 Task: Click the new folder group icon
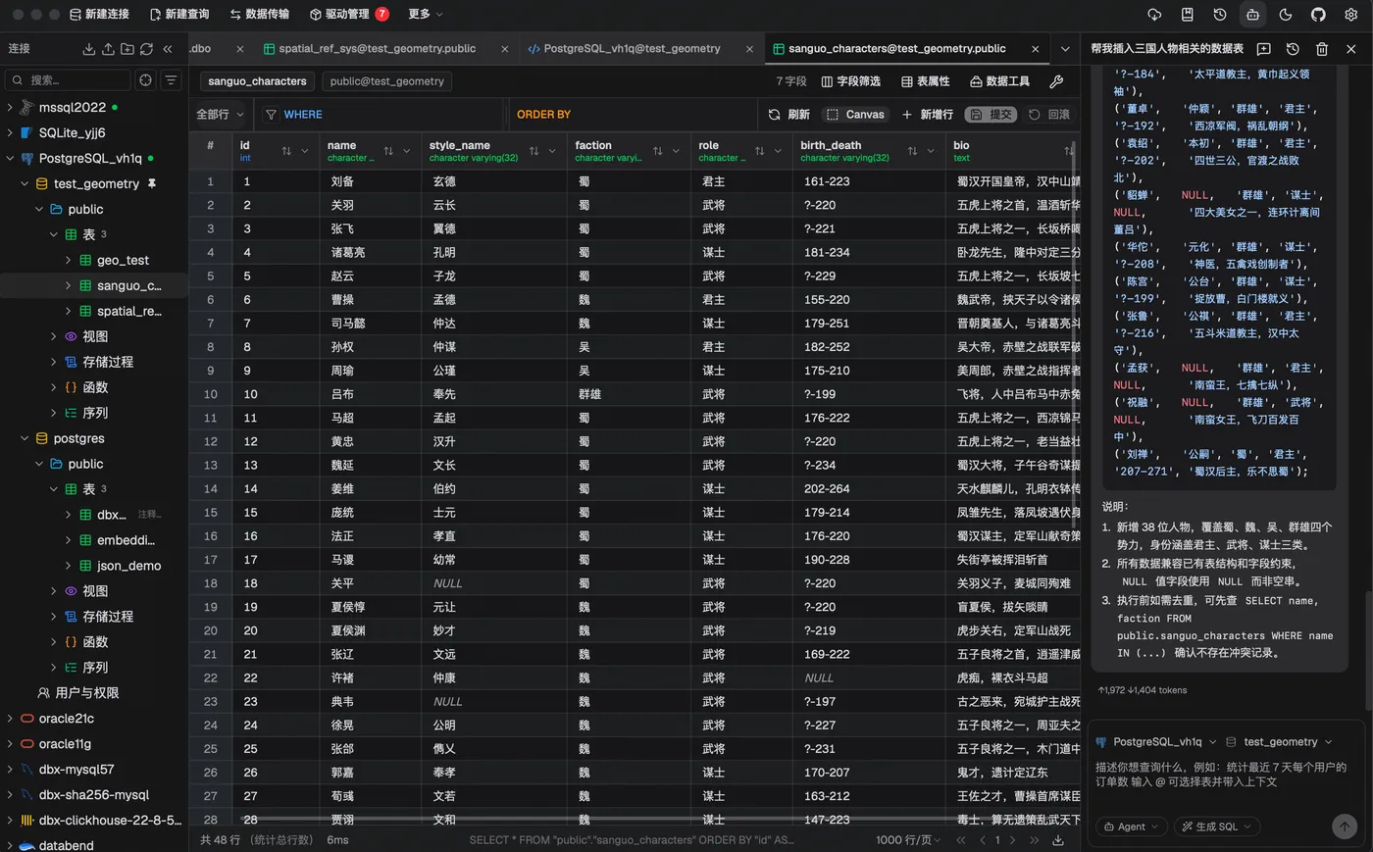(x=127, y=49)
